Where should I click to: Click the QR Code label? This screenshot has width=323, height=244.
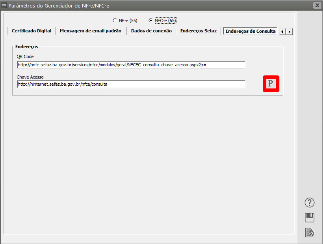[x=25, y=56]
